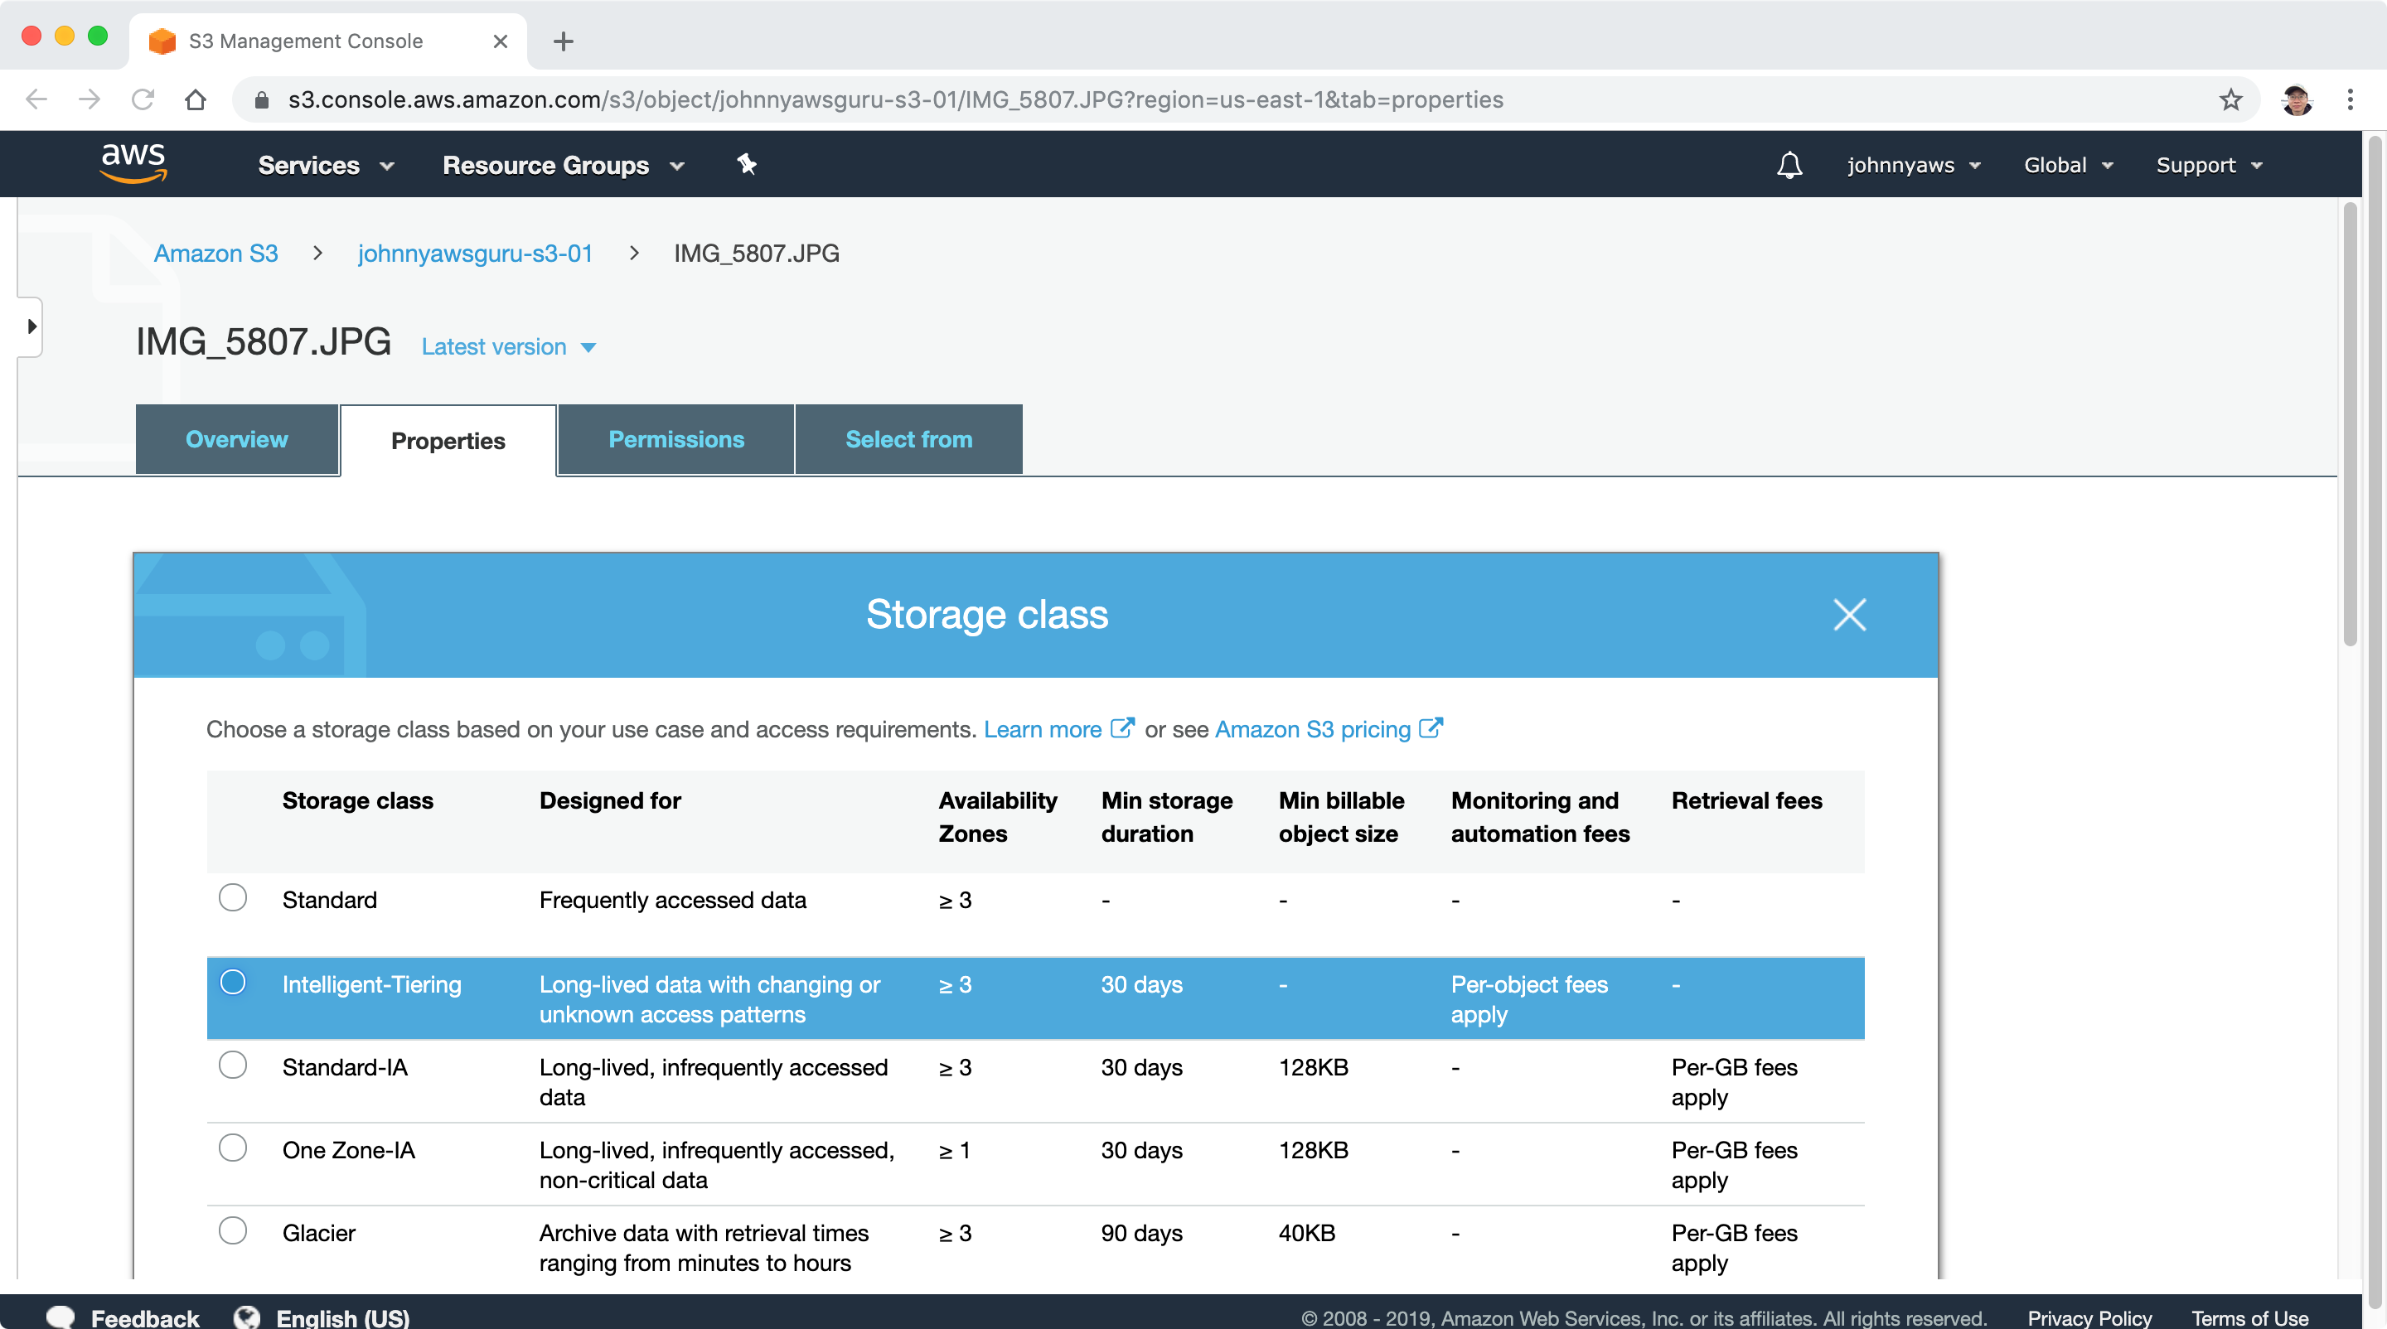Click the AWS logo
Screen dimensions: 2387x1329
(x=133, y=164)
